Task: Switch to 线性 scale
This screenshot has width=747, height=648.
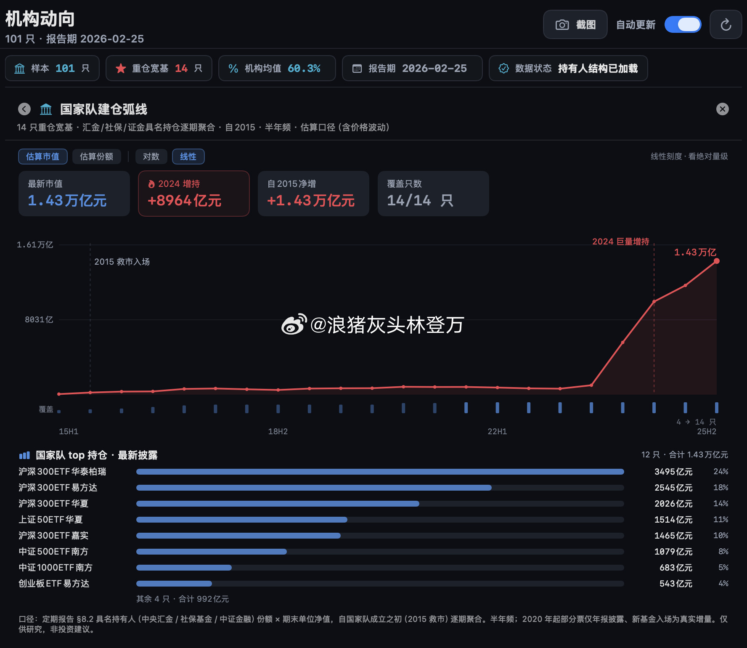Action: coord(188,157)
